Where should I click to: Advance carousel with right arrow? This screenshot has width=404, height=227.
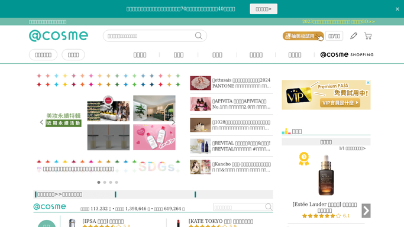click(174, 122)
